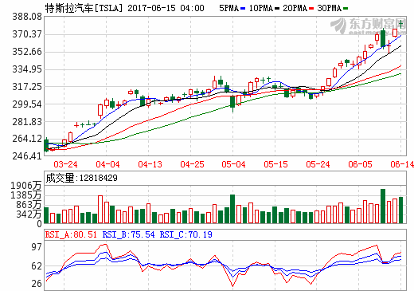Image resolution: width=414 pixels, height=291 pixels.
Task: Click the volume axis value 863万
Action: click(x=29, y=205)
